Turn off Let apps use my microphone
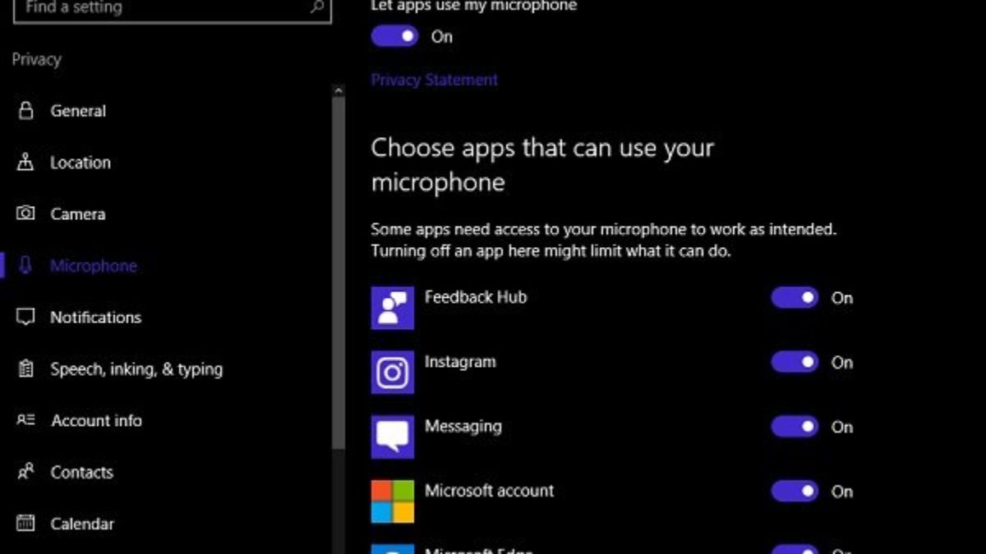Viewport: 986px width, 554px height. 395,36
